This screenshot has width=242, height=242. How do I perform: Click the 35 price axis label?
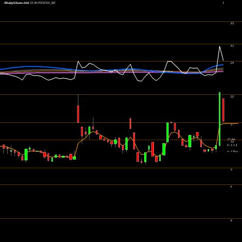[232, 24]
